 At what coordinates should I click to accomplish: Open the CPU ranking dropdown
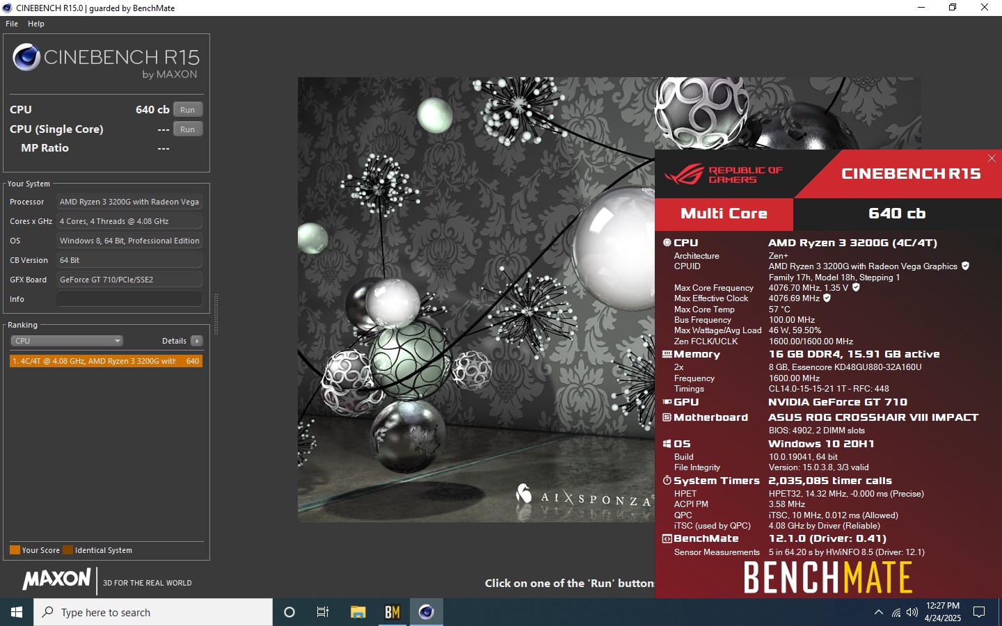[67, 341]
